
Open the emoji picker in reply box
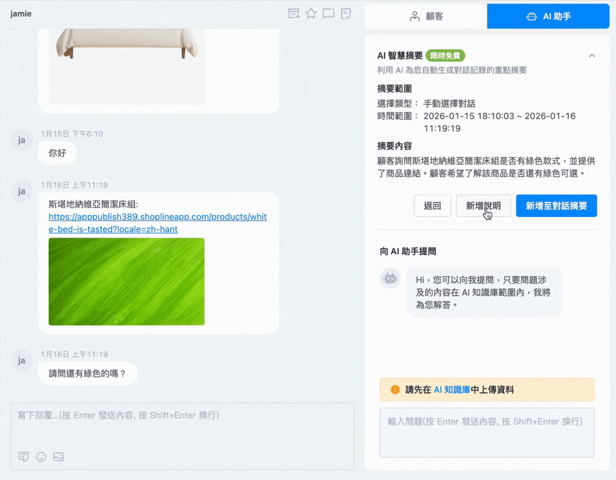(x=41, y=457)
